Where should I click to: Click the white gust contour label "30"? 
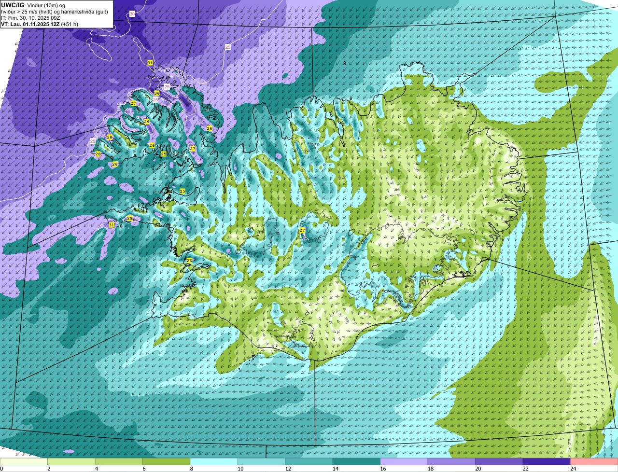pyautogui.click(x=132, y=14)
